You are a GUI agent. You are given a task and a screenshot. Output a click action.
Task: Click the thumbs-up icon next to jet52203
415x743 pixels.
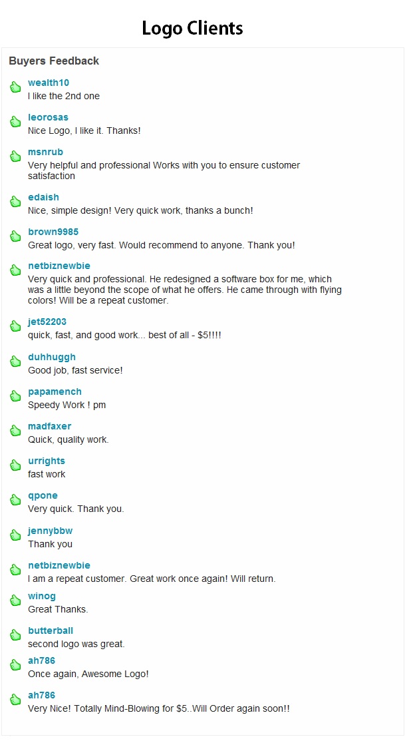(x=15, y=326)
